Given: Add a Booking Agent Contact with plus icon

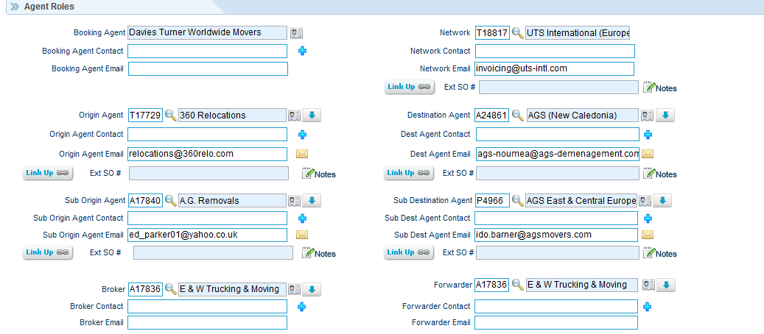Looking at the screenshot, I should point(302,51).
